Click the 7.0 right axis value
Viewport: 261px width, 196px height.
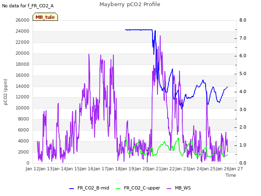click(x=243, y=38)
